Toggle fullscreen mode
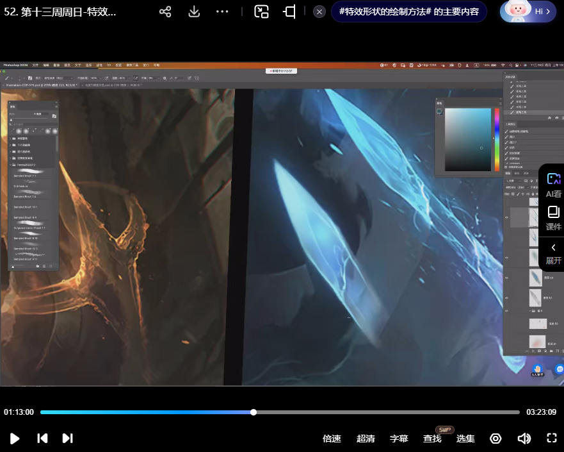 [551, 439]
